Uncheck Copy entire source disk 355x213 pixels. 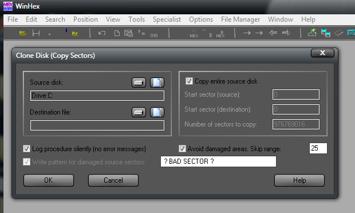click(189, 81)
